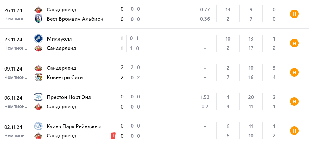This screenshot has width=313, height=142.
Task: Click the 09.11.24 match date
Action: pyautogui.click(x=13, y=69)
